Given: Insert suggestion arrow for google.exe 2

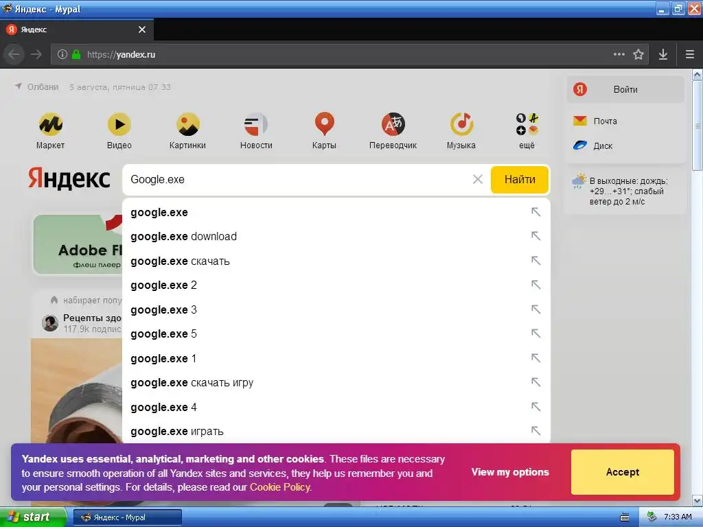Looking at the screenshot, I should [x=535, y=285].
